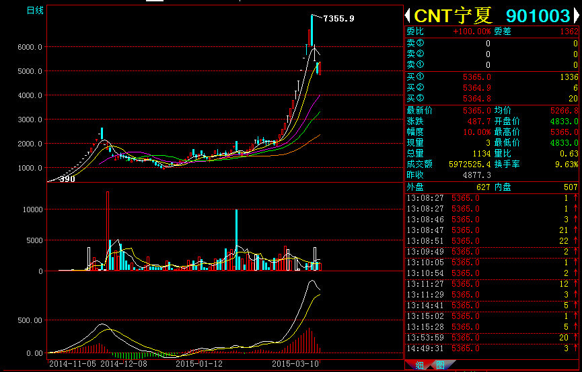The image size is (582, 372).
Task: Select the 13:10:05 trade tick row
Action: [492, 263]
